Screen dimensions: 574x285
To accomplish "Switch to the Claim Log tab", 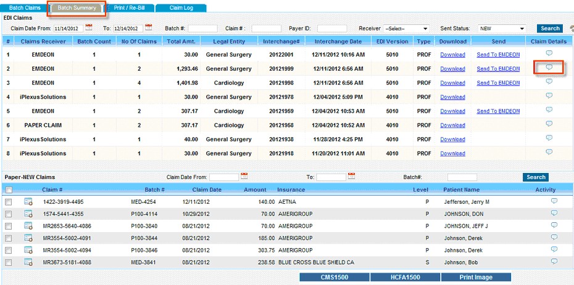I will tap(180, 8).
